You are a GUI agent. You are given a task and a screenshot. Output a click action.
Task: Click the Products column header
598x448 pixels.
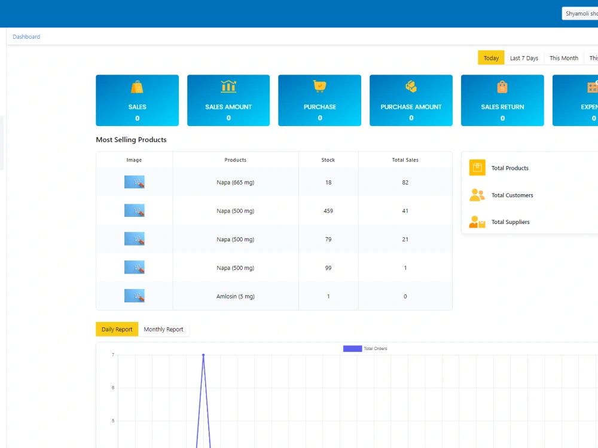click(x=235, y=160)
